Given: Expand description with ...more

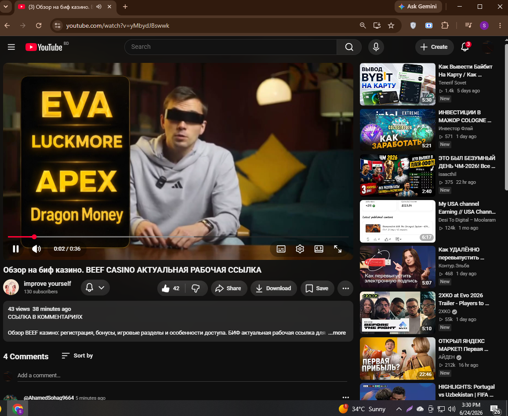Looking at the screenshot, I should [x=337, y=333].
